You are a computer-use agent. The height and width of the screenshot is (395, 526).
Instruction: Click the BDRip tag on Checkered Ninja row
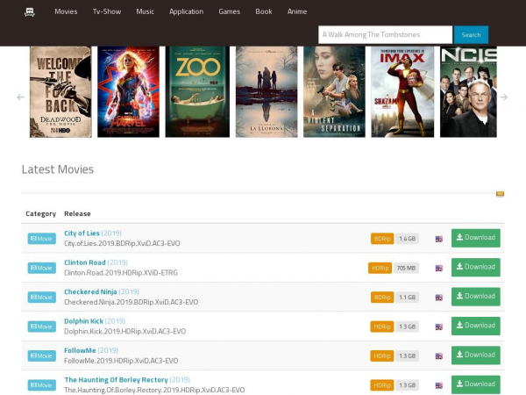pos(382,297)
